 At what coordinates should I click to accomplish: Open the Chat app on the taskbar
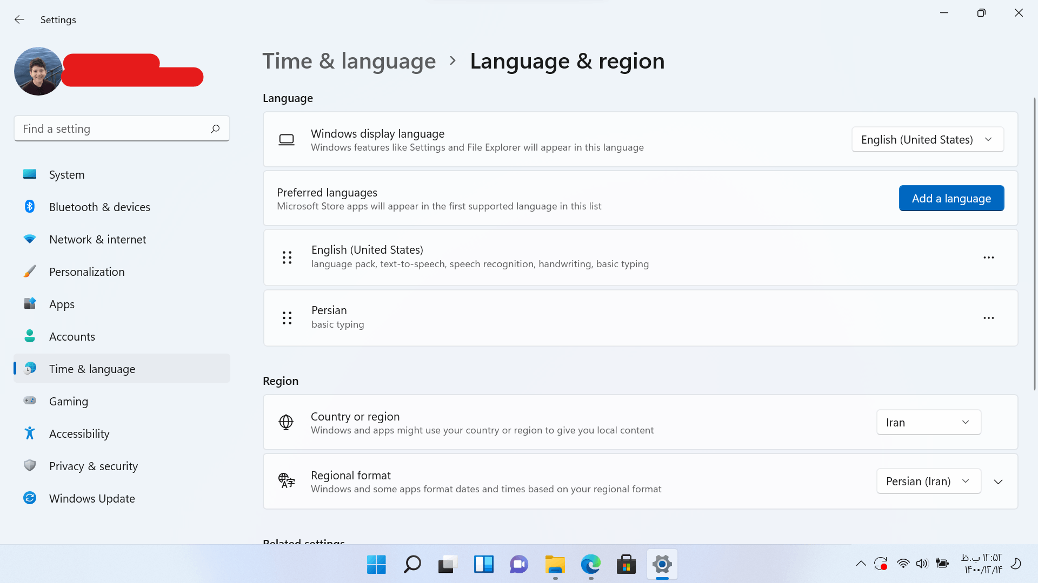pos(519,564)
